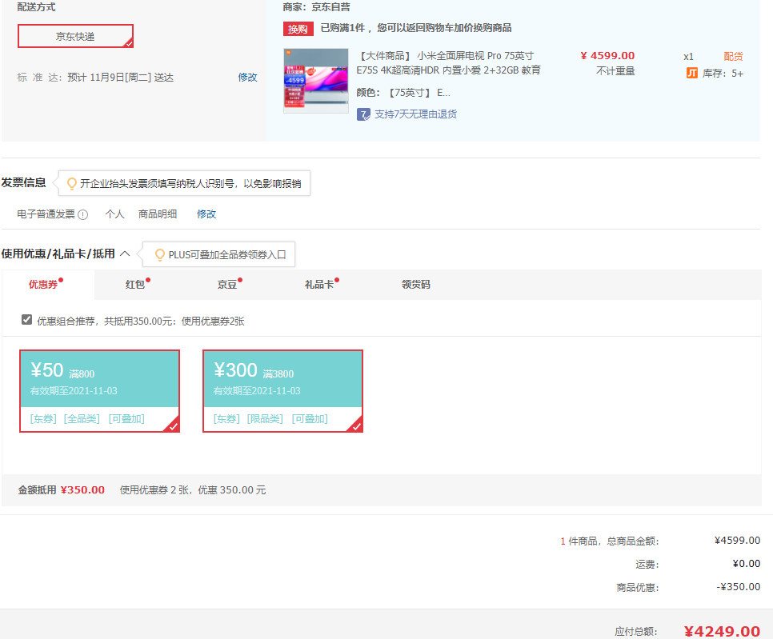Select 京东快递 delivery option
This screenshot has width=773, height=639.
[75, 36]
